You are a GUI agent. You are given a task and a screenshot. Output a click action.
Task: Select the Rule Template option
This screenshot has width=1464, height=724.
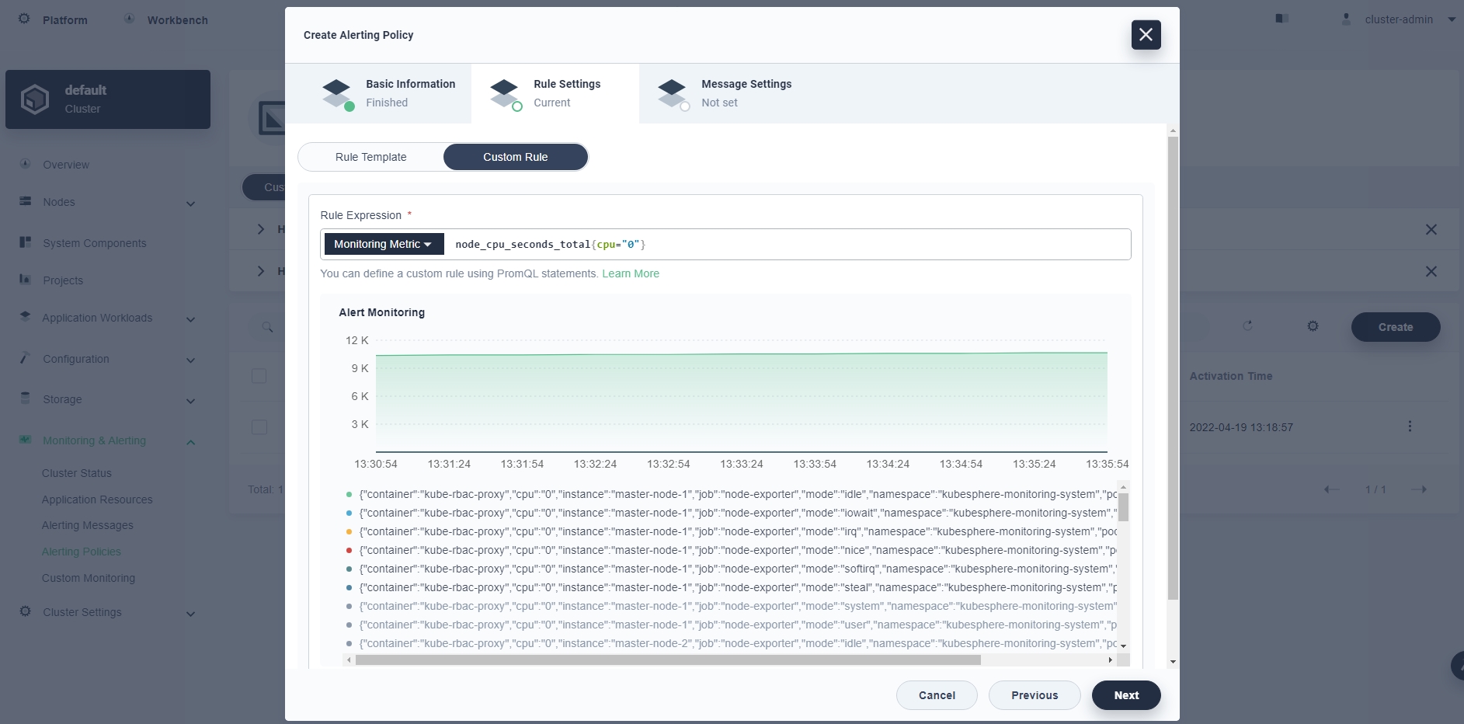tap(370, 157)
